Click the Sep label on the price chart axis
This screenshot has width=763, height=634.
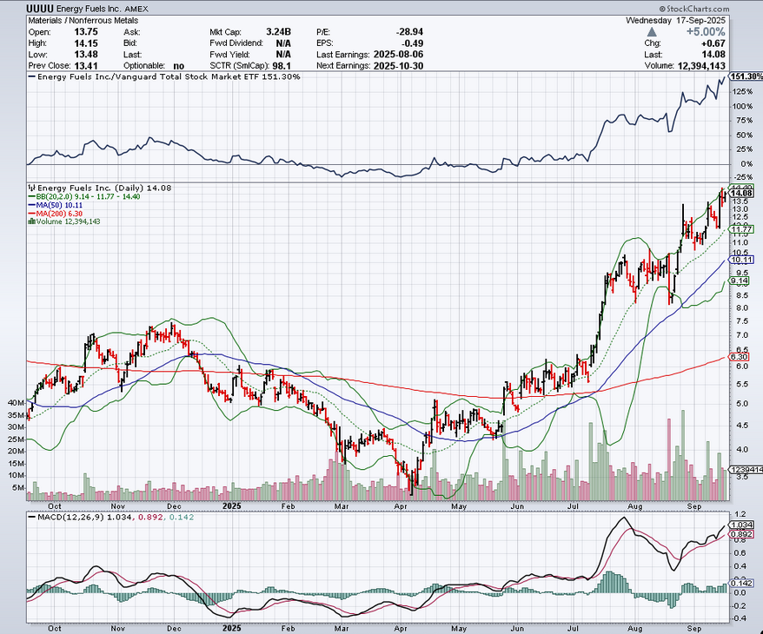[694, 505]
